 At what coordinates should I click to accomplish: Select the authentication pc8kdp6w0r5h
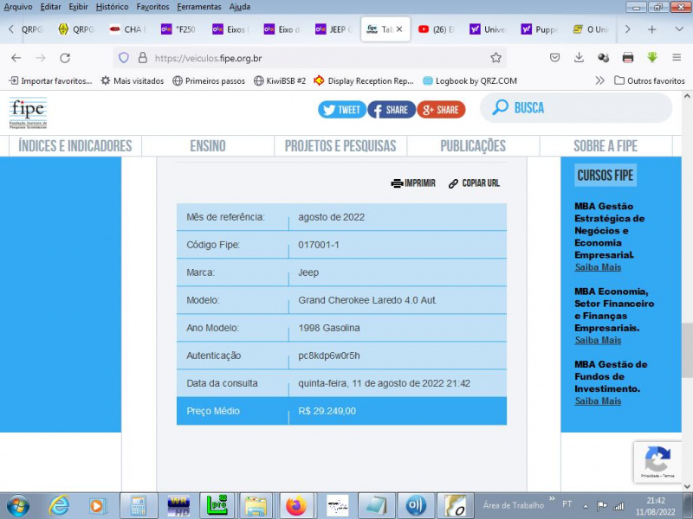pos(329,356)
